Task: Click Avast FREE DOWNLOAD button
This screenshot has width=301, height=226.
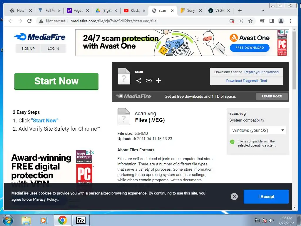Action: pos(250,48)
